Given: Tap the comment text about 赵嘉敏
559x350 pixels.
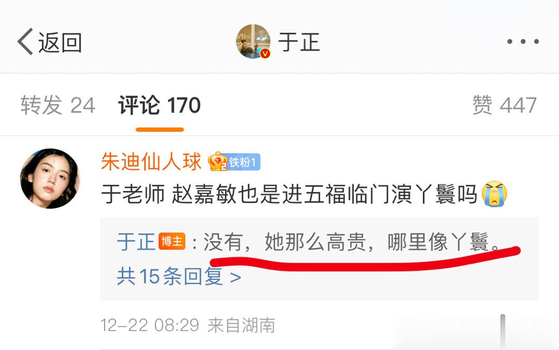Looking at the screenshot, I should pos(289,195).
